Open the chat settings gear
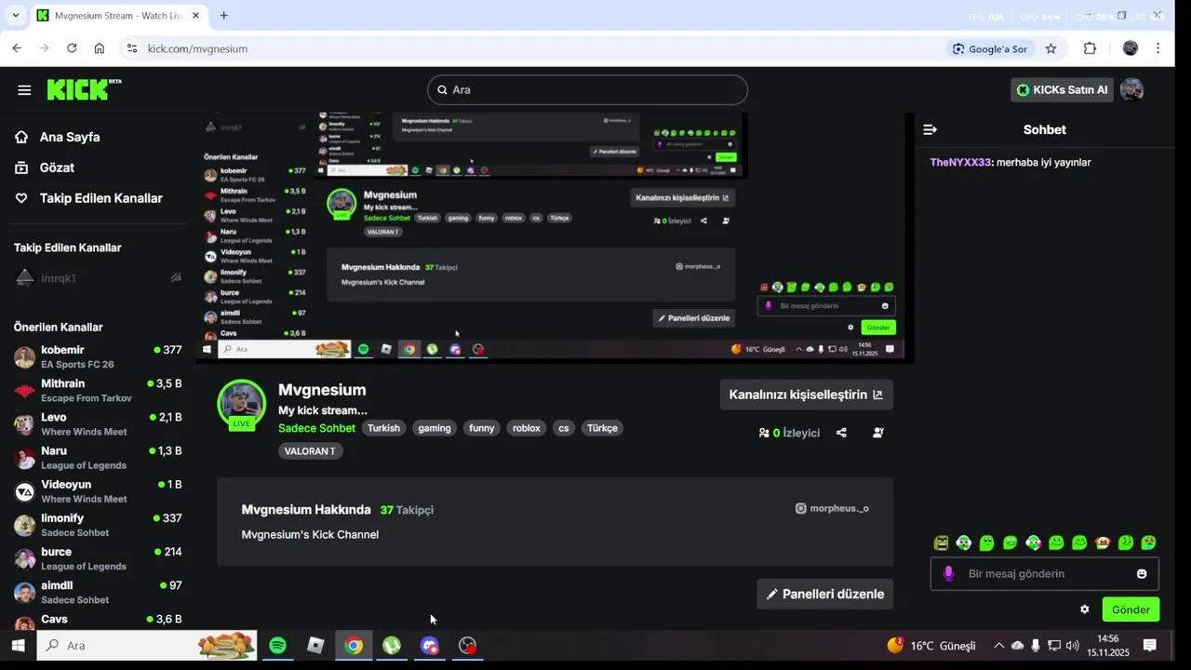The image size is (1191, 670). [x=1084, y=610]
